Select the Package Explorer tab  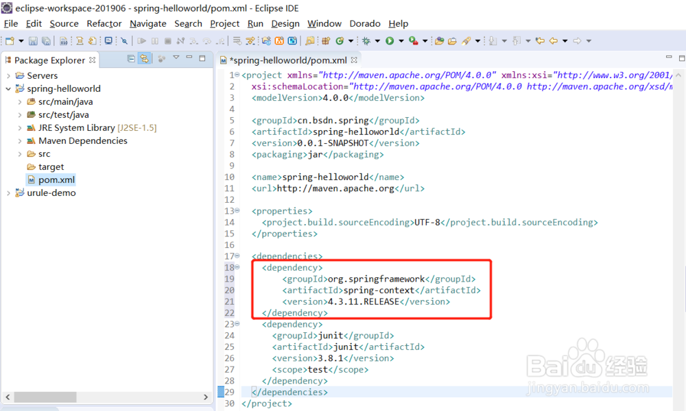pos(49,60)
